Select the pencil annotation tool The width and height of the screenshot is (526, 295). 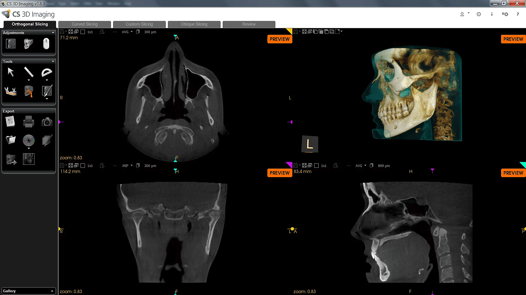(47, 91)
